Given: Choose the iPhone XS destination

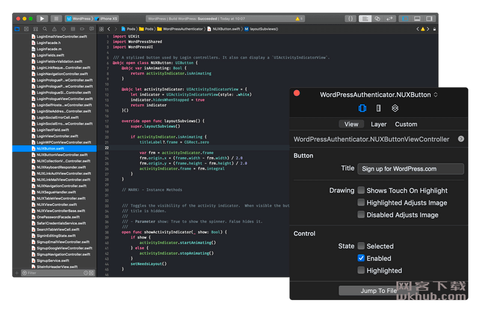Looking at the screenshot, I should [x=106, y=19].
